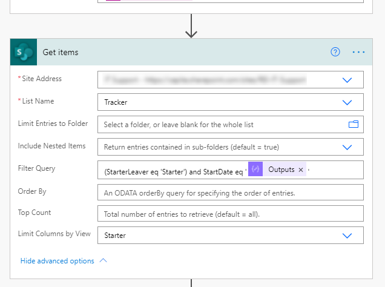Click the Outputs expression token icon

tap(255, 170)
